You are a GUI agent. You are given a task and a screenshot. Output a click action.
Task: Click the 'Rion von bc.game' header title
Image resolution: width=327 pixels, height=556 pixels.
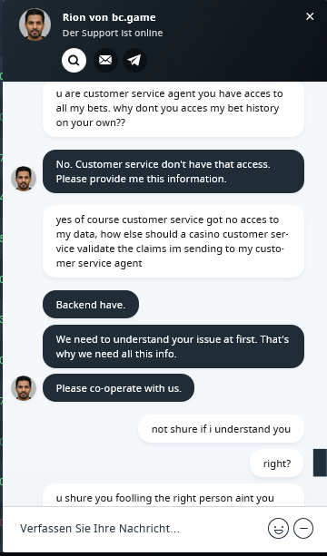[109, 17]
